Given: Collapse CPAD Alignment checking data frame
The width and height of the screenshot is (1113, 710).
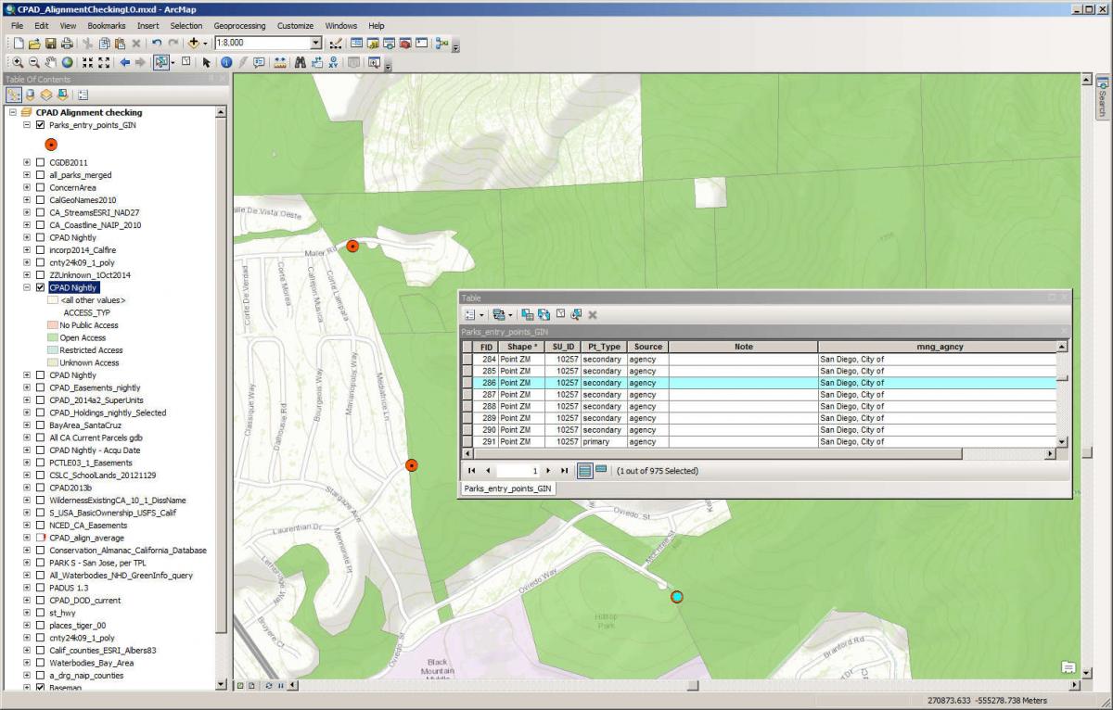Looking at the screenshot, I should pos(13,112).
